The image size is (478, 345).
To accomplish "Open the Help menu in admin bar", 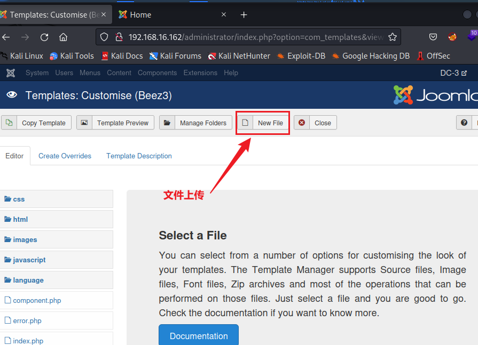I will coord(231,73).
